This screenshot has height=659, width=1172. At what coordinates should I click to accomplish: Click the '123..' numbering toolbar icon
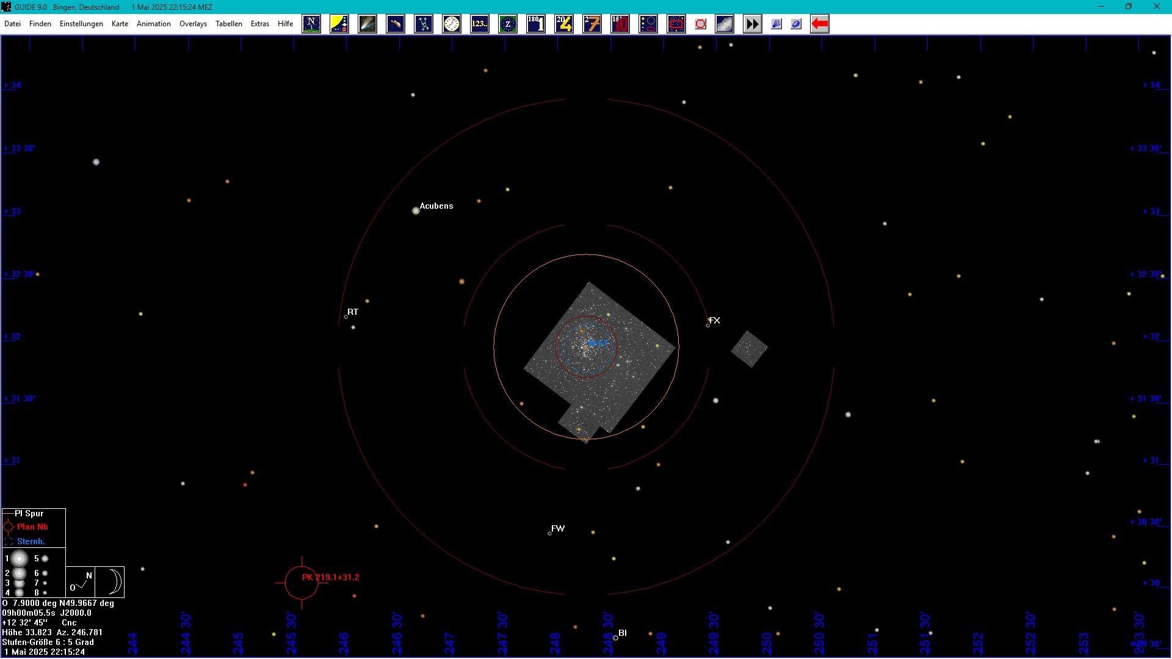click(480, 24)
